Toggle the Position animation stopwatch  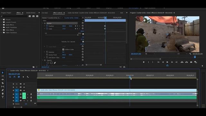(47, 26)
